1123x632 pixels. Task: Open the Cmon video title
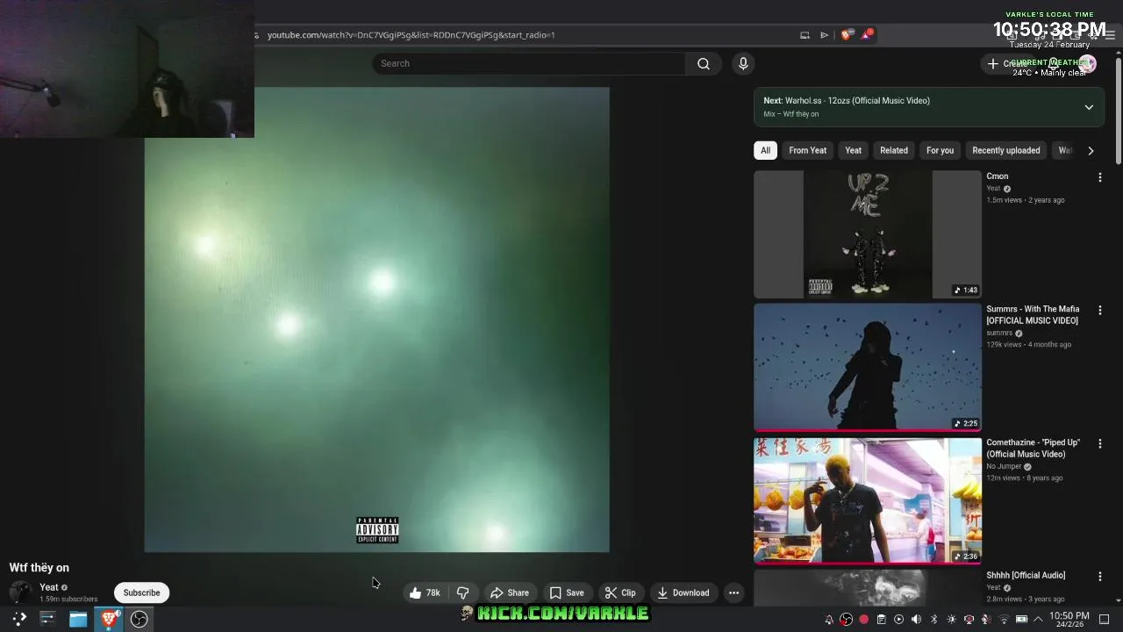(997, 176)
